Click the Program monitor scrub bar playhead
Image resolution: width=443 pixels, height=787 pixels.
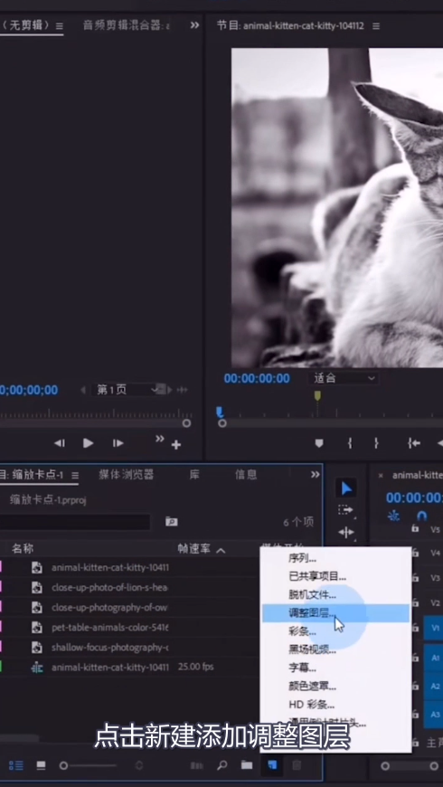[220, 412]
